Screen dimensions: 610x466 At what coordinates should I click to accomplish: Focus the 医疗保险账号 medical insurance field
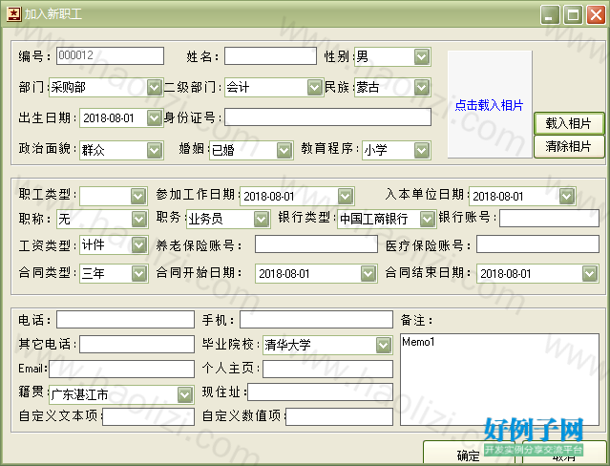(538, 244)
